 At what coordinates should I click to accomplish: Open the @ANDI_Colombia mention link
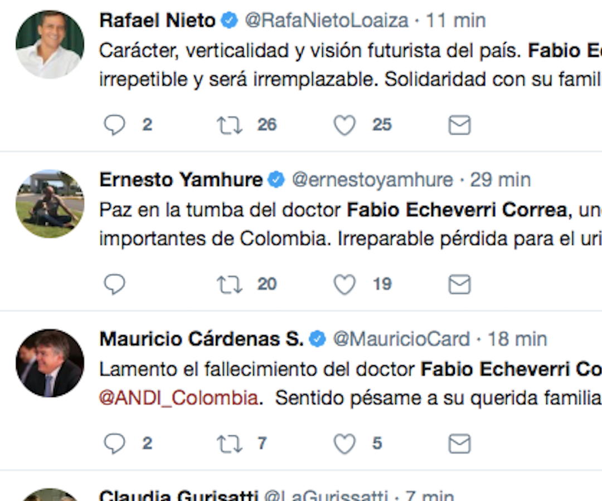[178, 399]
